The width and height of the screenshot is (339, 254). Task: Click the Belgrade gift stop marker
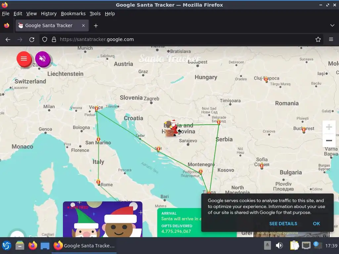pyautogui.click(x=218, y=122)
